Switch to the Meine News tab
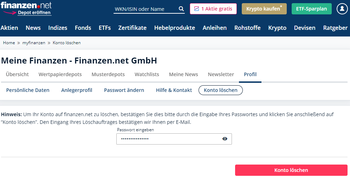Screen dimensions: 350x180 click(183, 74)
